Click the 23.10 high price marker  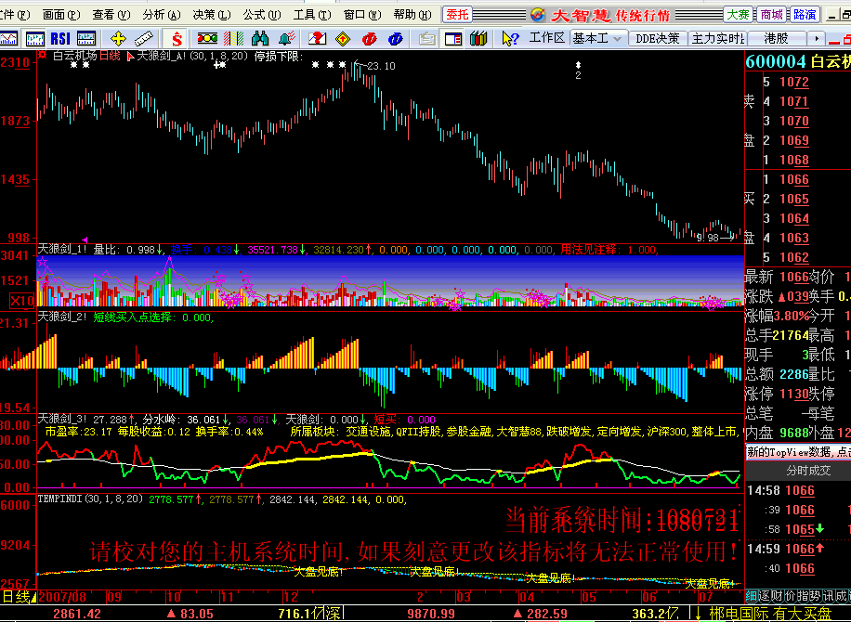381,66
